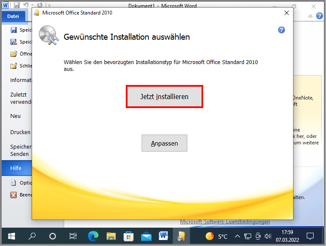This screenshot has width=326, height=246.
Task: Select Neu in the backstage menu
Action: point(15,116)
